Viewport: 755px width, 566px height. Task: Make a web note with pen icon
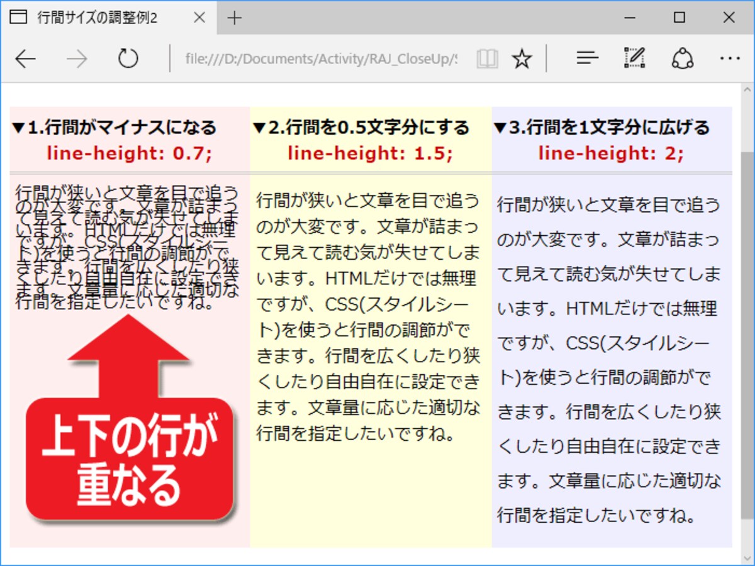click(635, 58)
